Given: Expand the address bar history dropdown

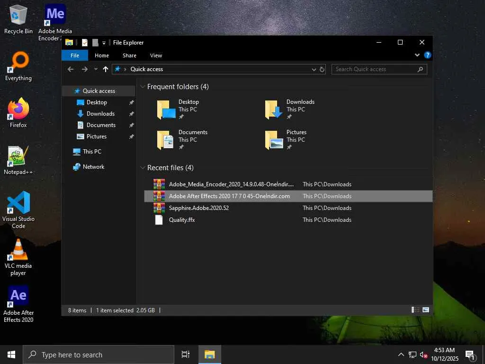Looking at the screenshot, I should click(314, 69).
